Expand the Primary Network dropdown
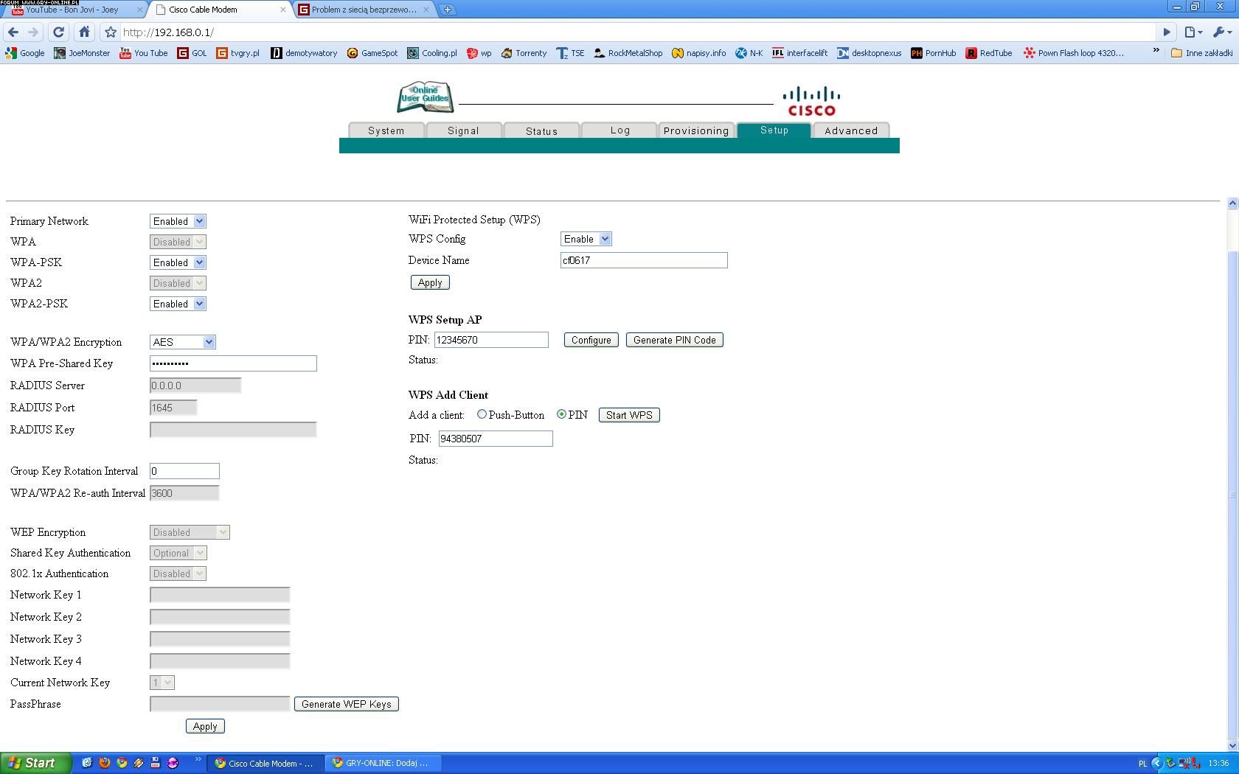 pos(178,221)
